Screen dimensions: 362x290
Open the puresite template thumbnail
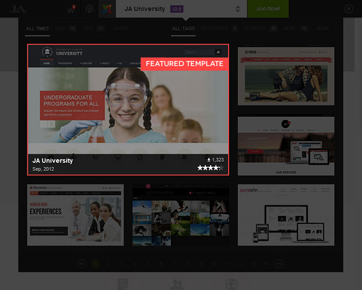click(x=286, y=215)
